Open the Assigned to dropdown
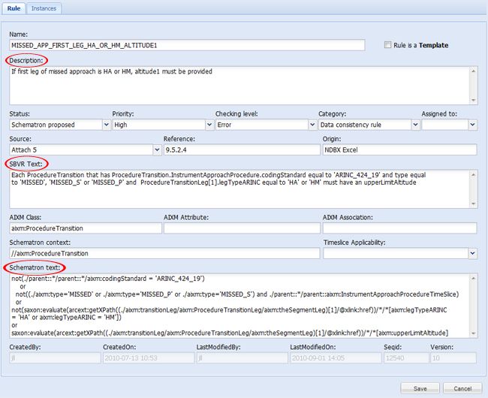 [x=471, y=125]
